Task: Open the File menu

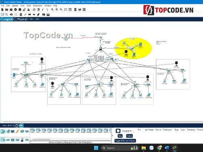Action: tap(2, 6)
